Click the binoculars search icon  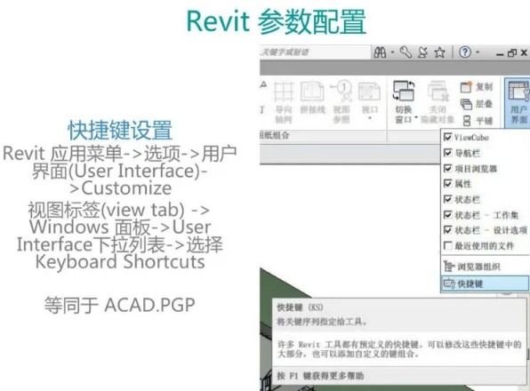pyautogui.click(x=380, y=52)
